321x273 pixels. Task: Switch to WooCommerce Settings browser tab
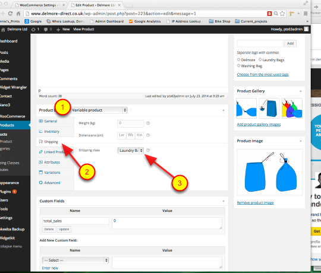(39, 5)
